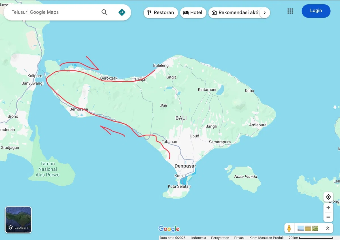
Task: Select the Bangli label
Action: (x=211, y=126)
